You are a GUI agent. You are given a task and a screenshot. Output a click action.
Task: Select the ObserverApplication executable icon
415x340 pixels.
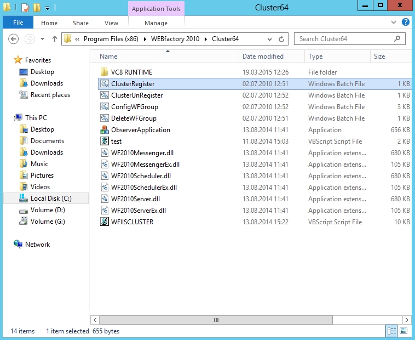point(104,130)
